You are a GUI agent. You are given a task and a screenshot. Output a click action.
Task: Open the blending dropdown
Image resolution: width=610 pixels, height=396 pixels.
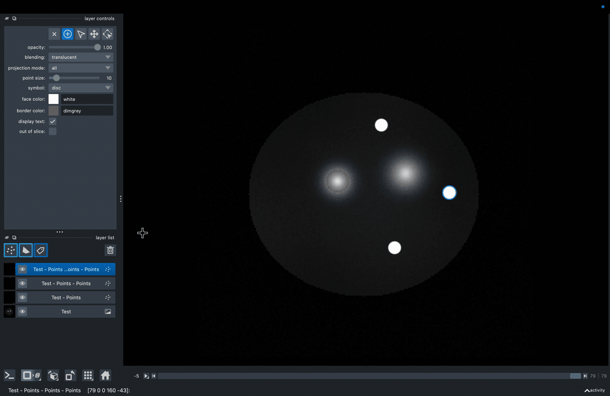[81, 57]
